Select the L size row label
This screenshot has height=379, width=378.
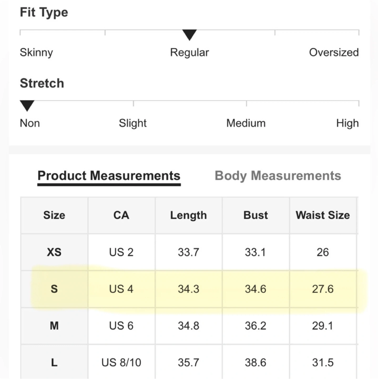tap(54, 363)
